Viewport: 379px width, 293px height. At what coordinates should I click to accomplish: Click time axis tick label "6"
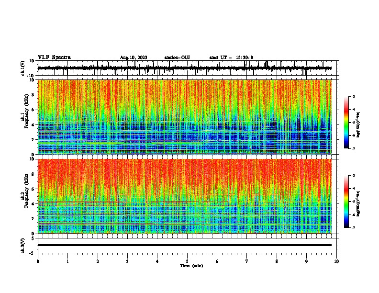coord(217,261)
